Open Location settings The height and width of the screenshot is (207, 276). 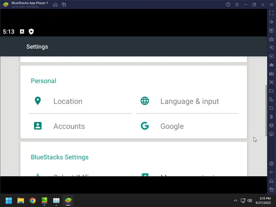80,101
